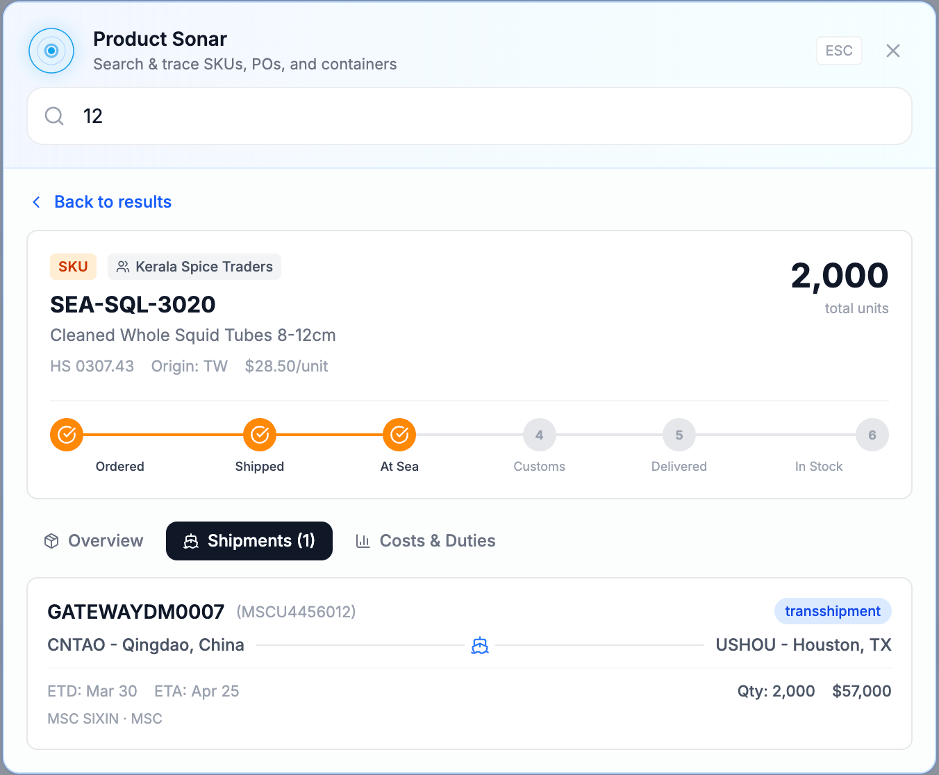Click the ship icon on the route line
939x775 pixels.
pos(480,645)
